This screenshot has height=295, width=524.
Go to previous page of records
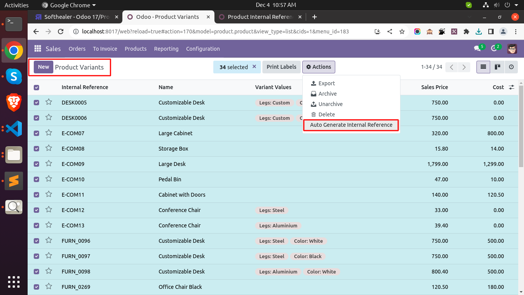tap(452, 67)
